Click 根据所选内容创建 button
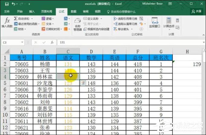Image resolution: width=206 pixels, height=135 pixels. click(x=96, y=29)
